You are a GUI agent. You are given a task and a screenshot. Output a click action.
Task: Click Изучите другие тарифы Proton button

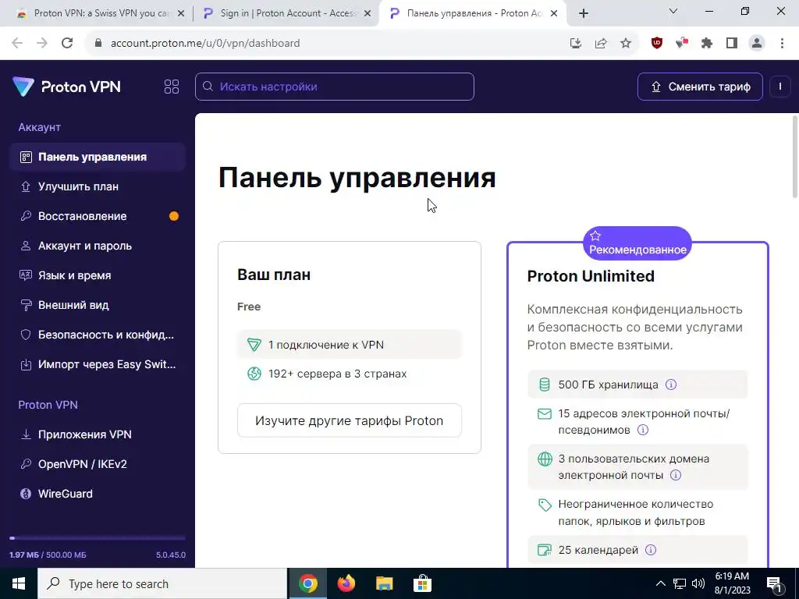pos(350,420)
